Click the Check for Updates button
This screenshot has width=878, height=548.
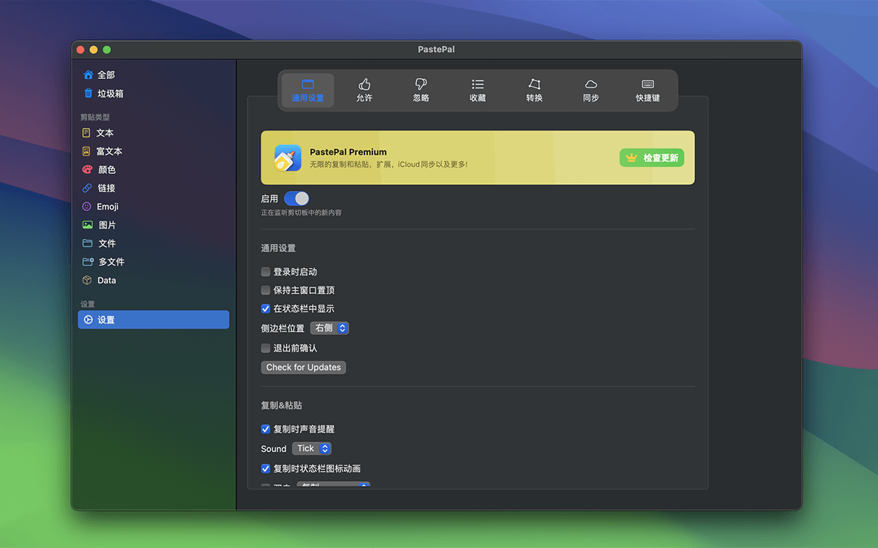click(304, 368)
